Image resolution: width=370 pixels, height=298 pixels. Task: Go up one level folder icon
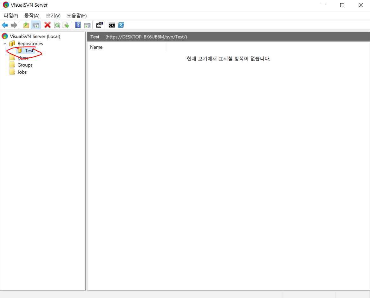click(26, 25)
